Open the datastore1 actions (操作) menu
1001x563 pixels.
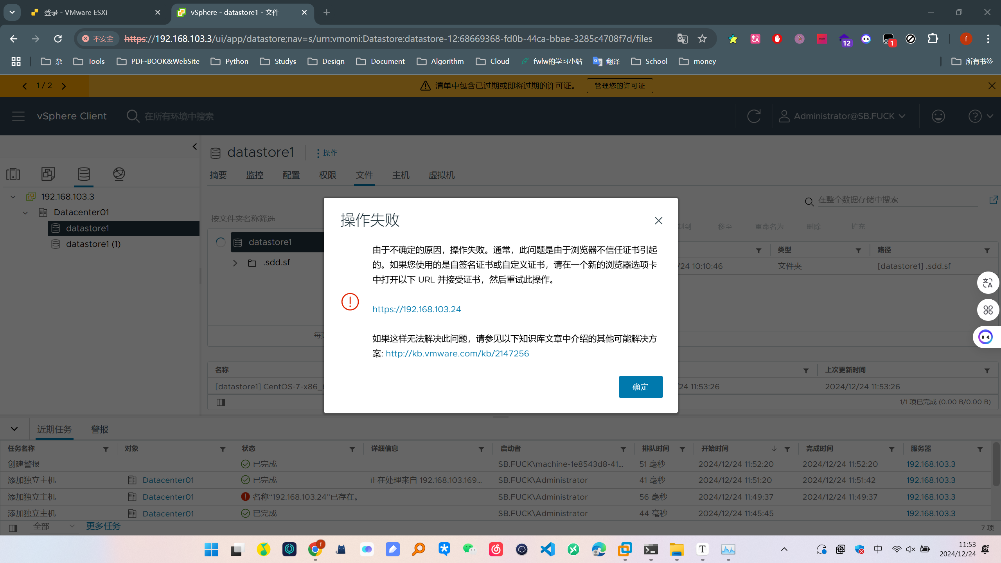[327, 153]
